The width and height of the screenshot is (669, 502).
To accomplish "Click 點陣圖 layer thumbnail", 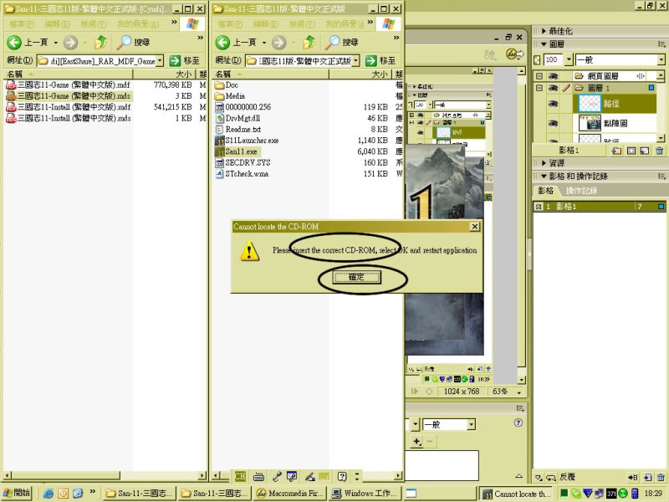I will pyautogui.click(x=590, y=123).
